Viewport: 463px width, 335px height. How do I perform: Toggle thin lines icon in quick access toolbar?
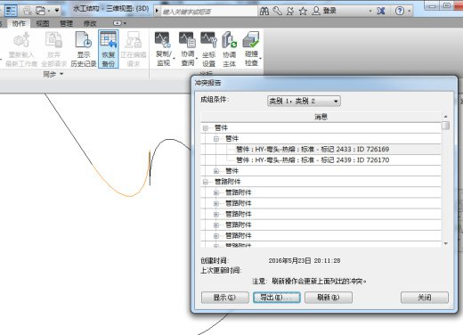coord(11,11)
